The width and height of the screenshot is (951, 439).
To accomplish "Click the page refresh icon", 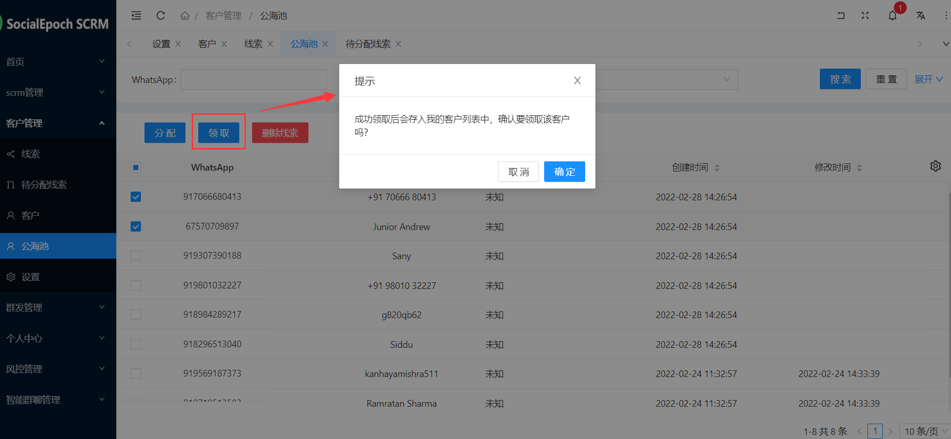I will tap(160, 15).
